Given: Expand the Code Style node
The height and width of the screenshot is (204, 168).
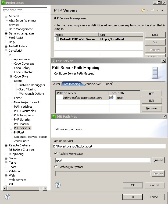Looking at the screenshot, I should [11, 76].
